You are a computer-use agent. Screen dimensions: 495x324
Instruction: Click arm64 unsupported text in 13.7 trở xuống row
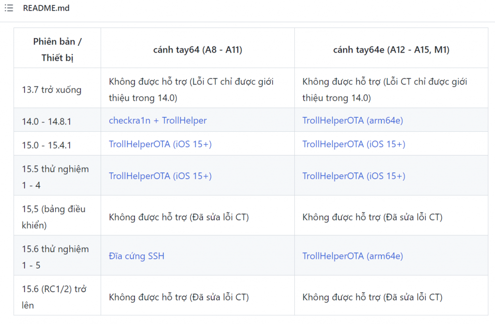(191, 90)
